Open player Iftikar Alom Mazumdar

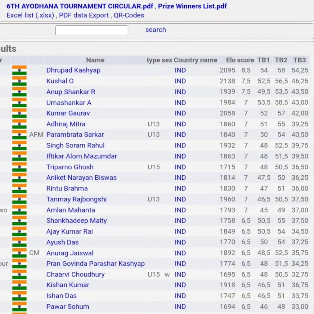pos(81,156)
